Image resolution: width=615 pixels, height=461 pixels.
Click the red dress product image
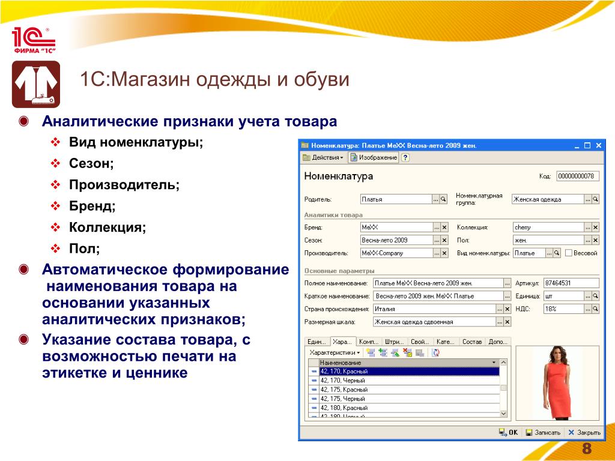coord(558,383)
